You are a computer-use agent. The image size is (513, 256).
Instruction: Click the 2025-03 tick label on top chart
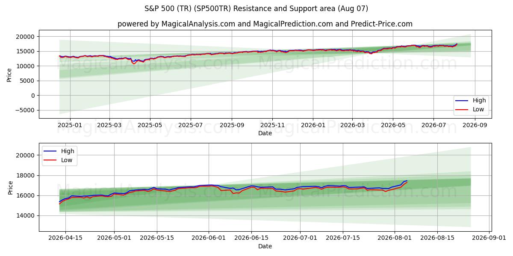[x=109, y=125]
